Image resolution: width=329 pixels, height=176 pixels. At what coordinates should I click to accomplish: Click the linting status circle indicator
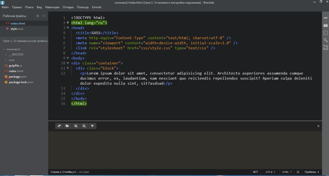tap(298, 172)
